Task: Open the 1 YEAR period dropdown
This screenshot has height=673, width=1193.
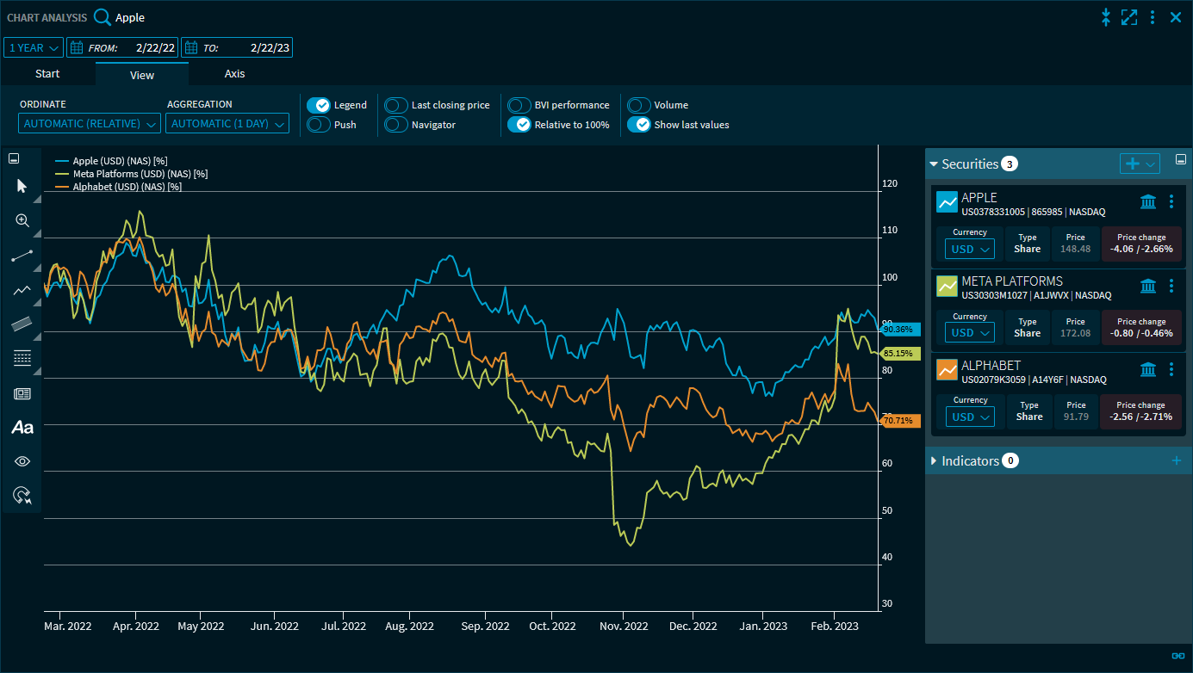Action: [34, 48]
